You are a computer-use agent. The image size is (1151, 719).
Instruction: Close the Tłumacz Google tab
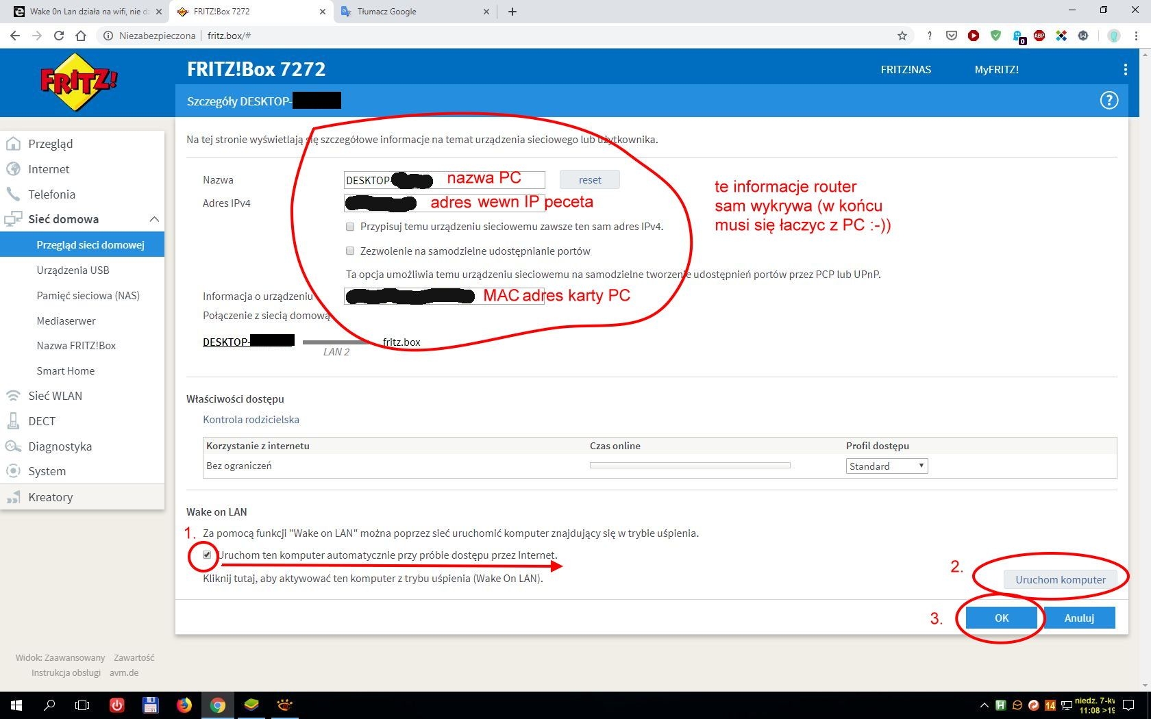486,11
